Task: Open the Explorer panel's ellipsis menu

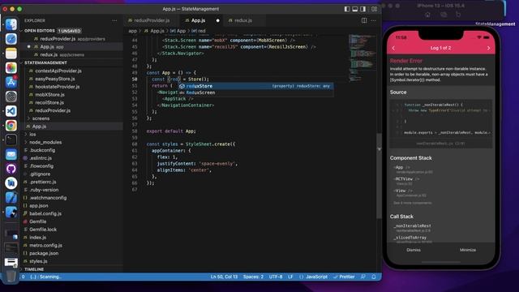Action: click(x=114, y=20)
